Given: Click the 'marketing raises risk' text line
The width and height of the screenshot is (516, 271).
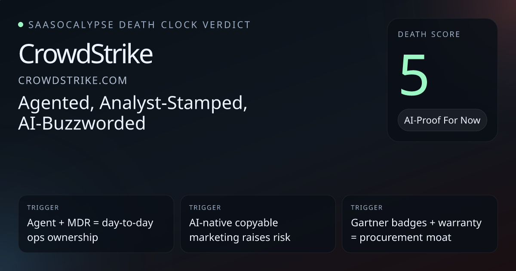Looking at the screenshot, I should pos(240,237).
